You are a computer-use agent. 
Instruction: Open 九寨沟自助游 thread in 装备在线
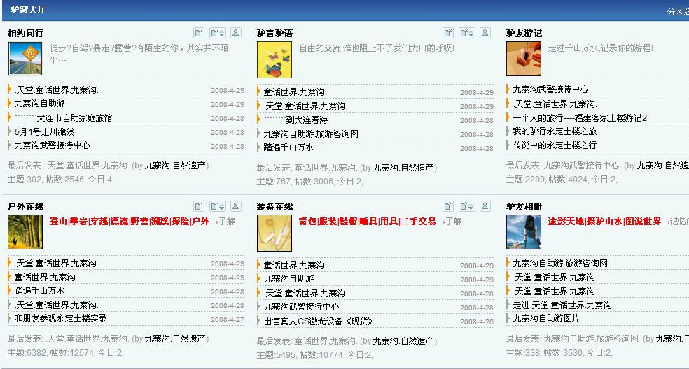point(288,279)
